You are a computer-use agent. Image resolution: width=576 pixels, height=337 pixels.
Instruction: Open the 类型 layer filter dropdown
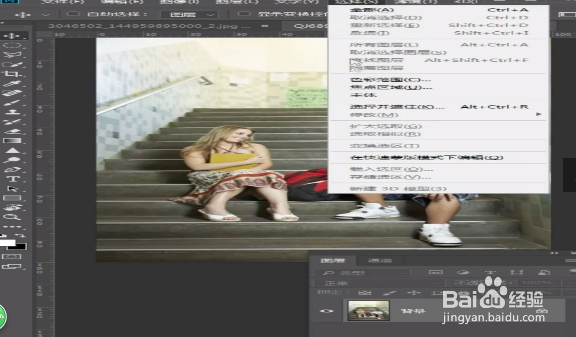click(x=362, y=273)
